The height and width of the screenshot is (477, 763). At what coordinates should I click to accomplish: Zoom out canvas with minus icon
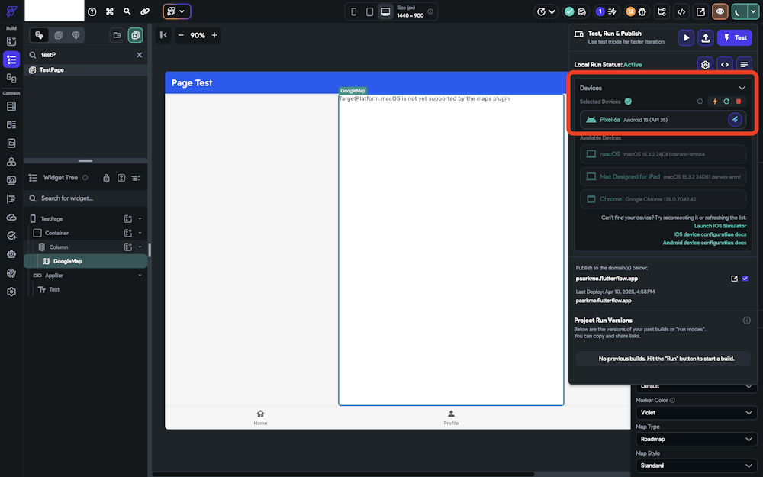click(181, 35)
